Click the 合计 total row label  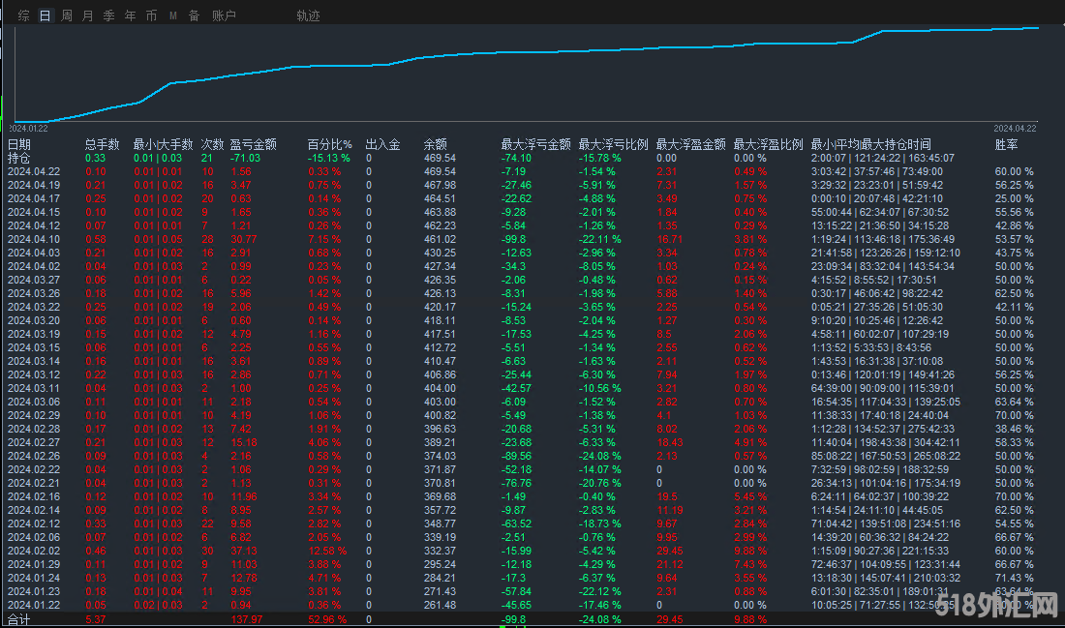point(19,618)
